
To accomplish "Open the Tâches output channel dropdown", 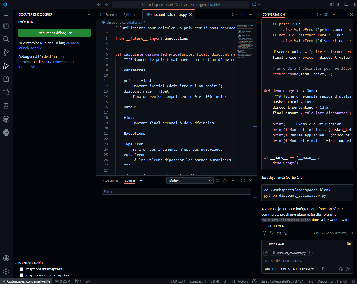I will coord(190,180).
